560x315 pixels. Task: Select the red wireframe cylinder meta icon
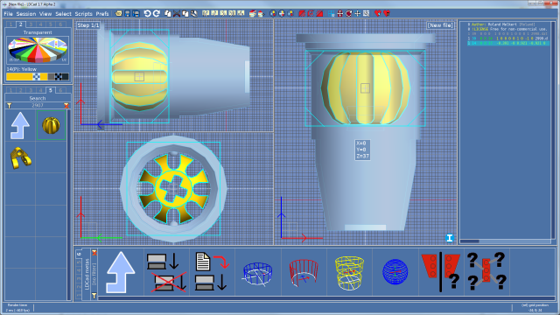304,273
